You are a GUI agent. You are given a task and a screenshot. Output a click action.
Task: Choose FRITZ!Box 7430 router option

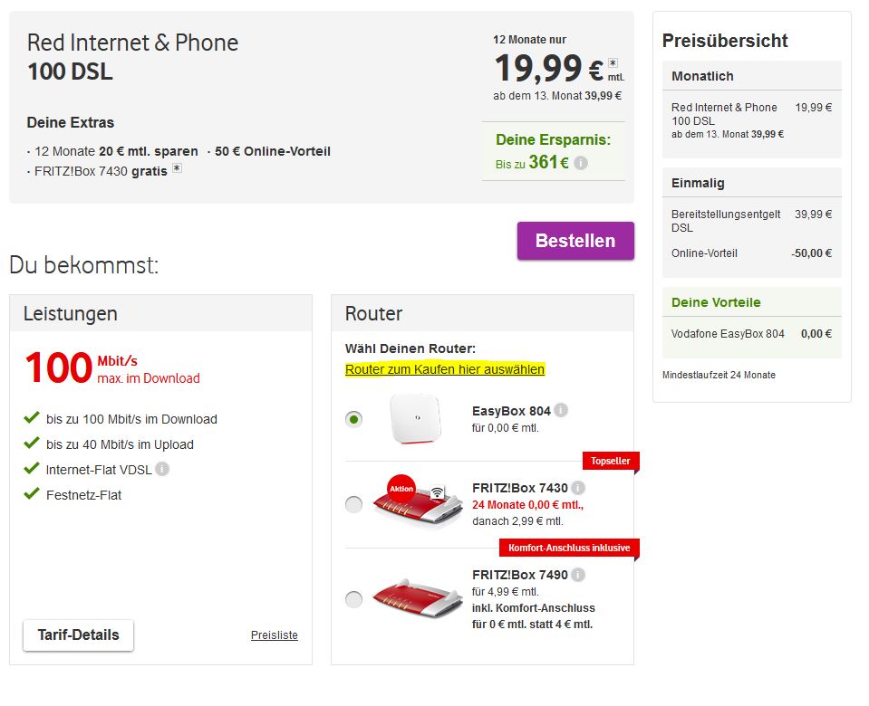[x=354, y=504]
